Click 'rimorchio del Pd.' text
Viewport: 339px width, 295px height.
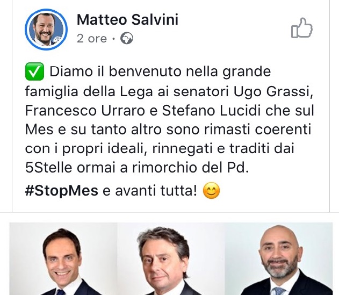pos(191,168)
